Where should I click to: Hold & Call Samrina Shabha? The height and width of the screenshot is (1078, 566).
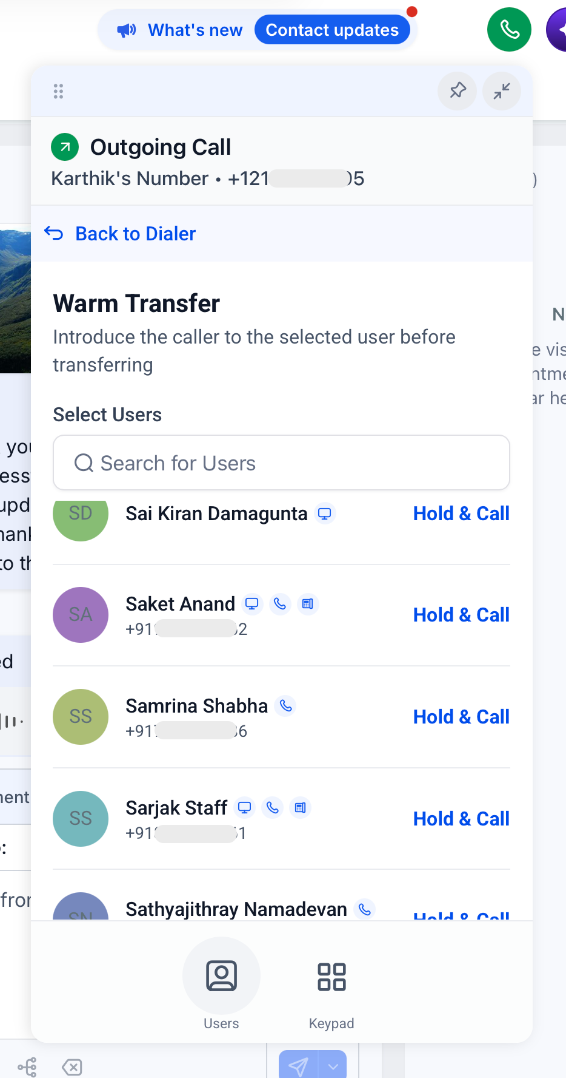pos(461,717)
